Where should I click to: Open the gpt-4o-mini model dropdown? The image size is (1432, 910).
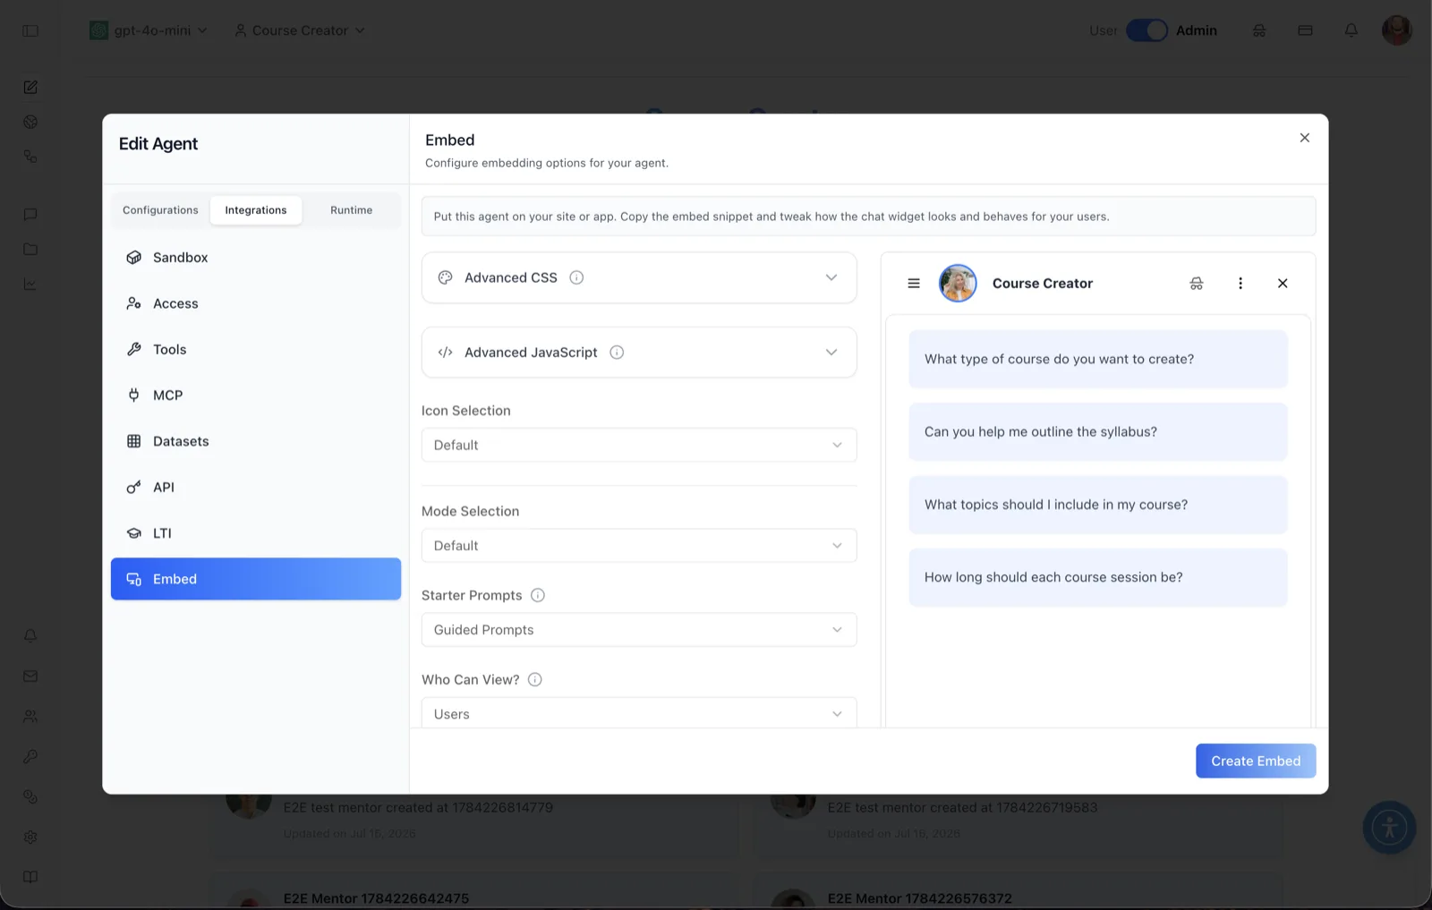[149, 30]
